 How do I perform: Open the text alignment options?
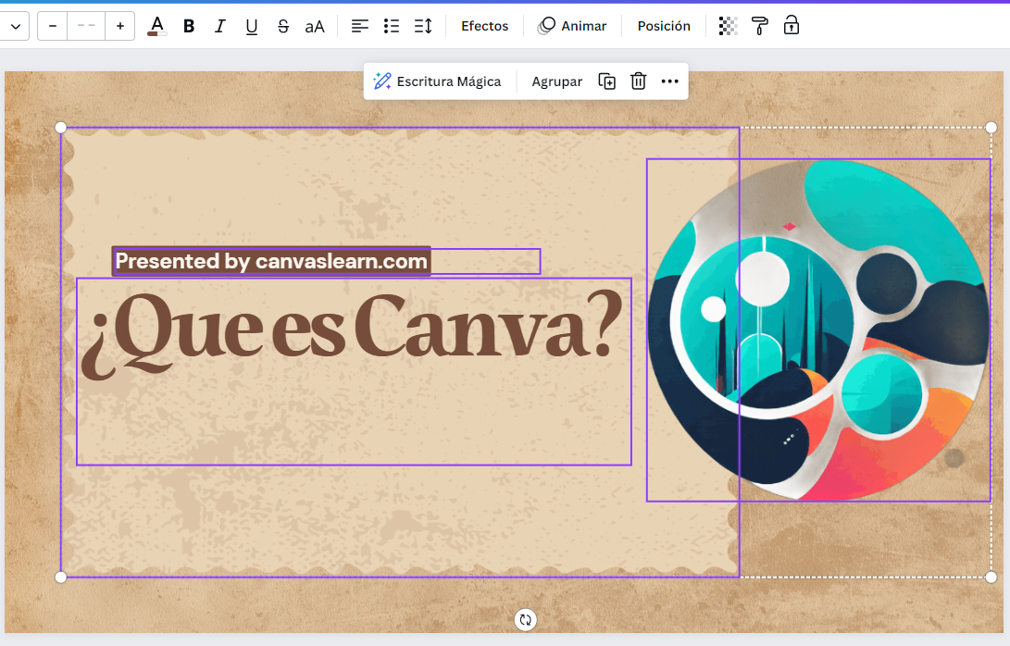[359, 26]
